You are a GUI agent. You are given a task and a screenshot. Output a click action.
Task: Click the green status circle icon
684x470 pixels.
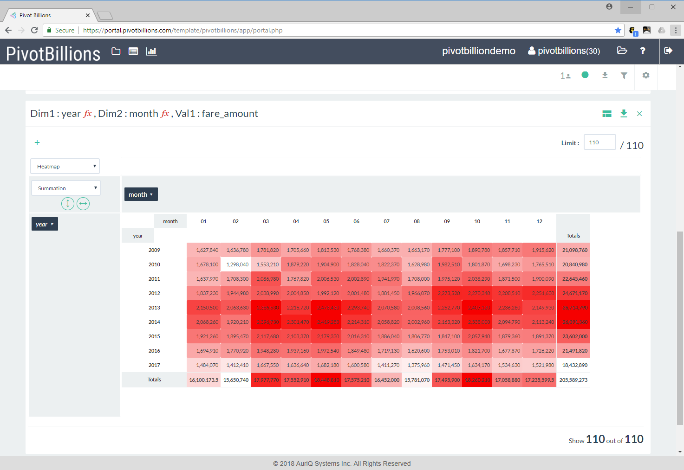coord(585,75)
